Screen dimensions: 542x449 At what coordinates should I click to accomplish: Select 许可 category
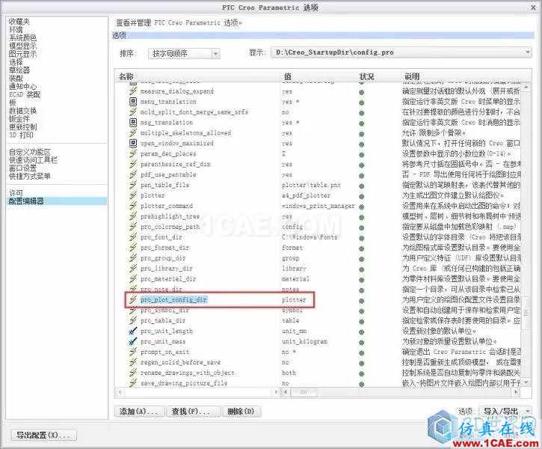[x=16, y=193]
